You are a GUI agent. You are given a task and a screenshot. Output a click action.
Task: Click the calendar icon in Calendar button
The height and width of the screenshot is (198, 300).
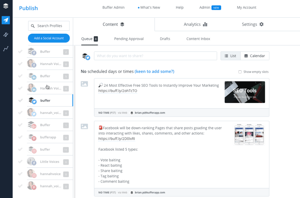pos(246,56)
